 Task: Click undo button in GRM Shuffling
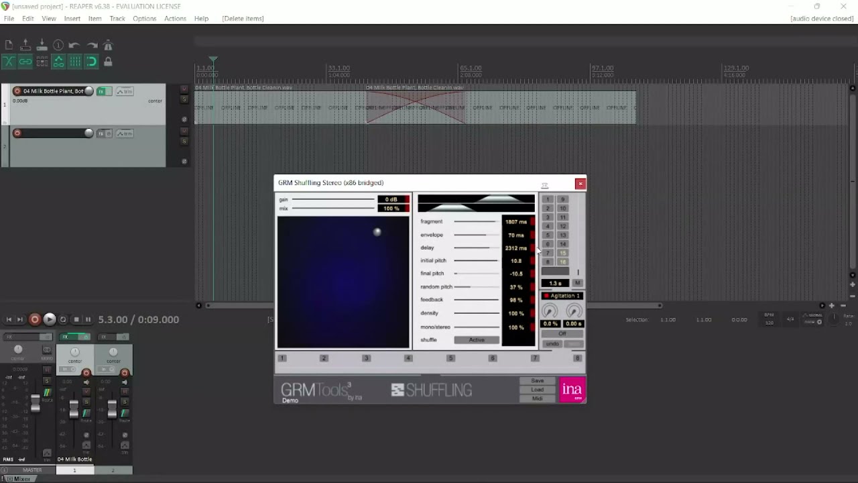[x=552, y=344]
